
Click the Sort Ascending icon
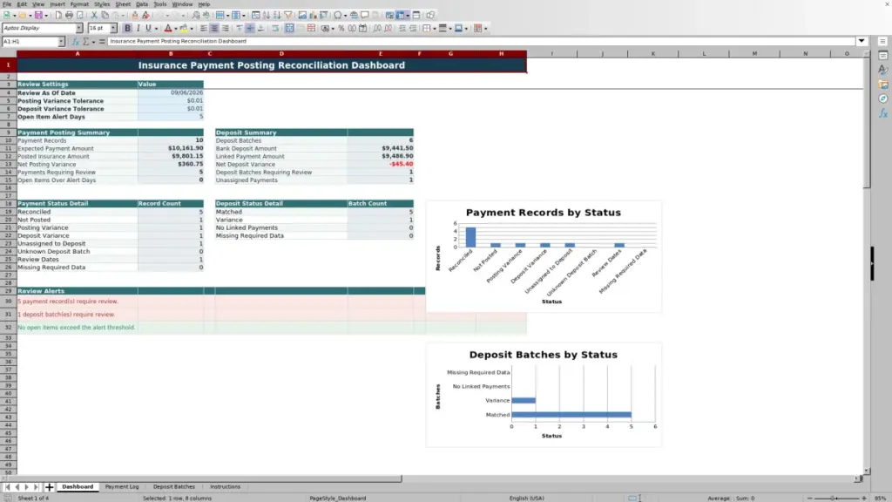[x=267, y=16]
